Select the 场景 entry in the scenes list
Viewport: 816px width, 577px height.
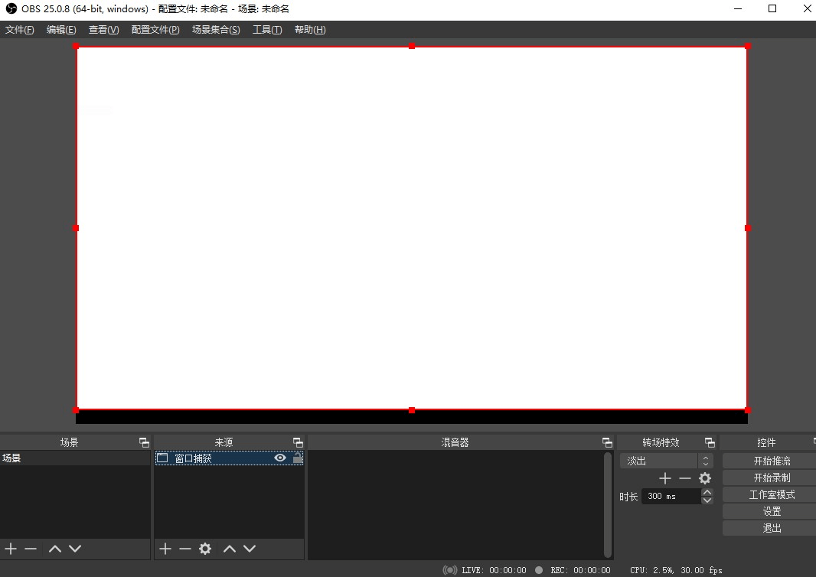(75, 458)
